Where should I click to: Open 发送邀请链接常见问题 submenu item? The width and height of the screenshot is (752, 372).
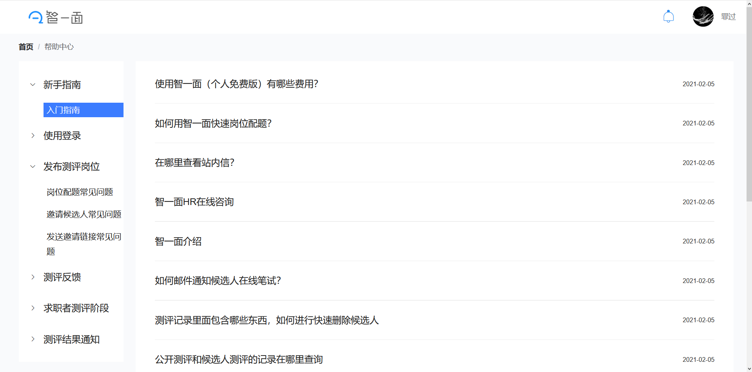[84, 244]
